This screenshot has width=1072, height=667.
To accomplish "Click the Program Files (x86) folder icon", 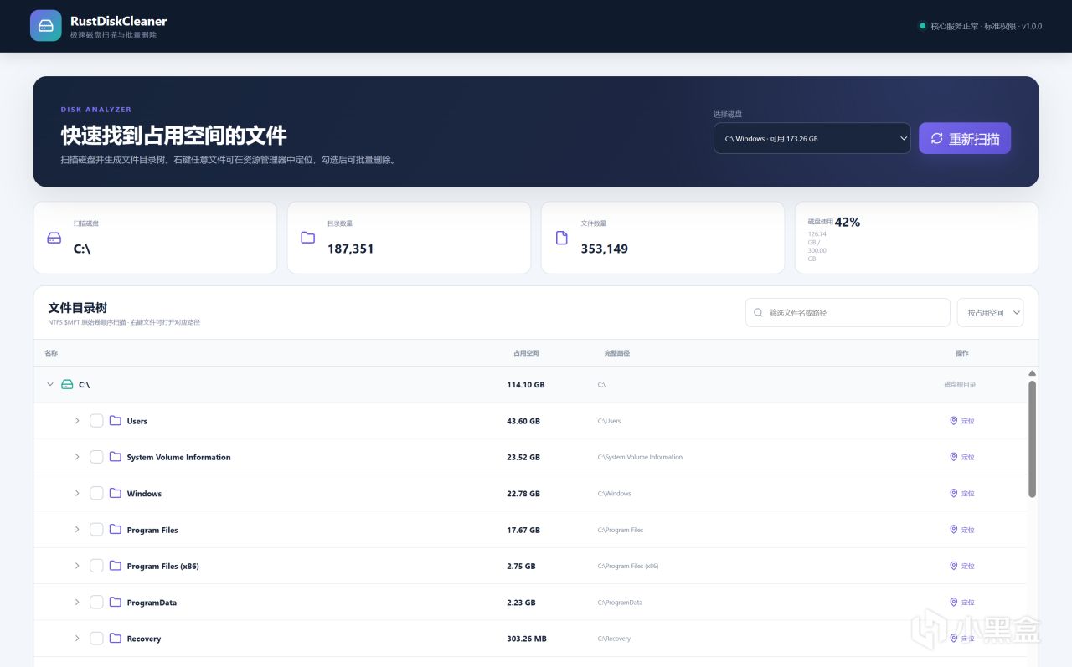I will pos(116,566).
